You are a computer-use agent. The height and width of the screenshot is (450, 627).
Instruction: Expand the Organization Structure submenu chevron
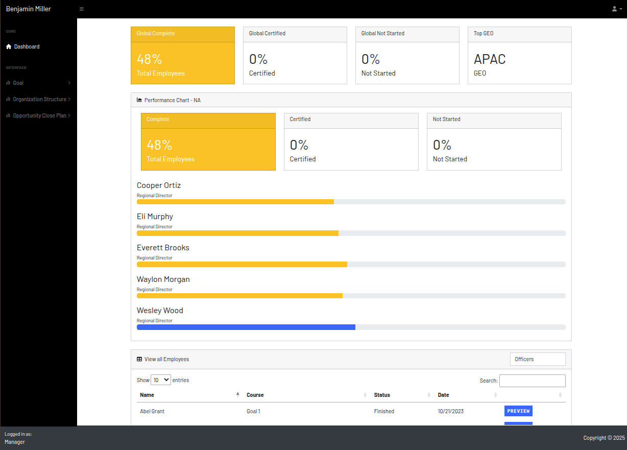coord(69,99)
